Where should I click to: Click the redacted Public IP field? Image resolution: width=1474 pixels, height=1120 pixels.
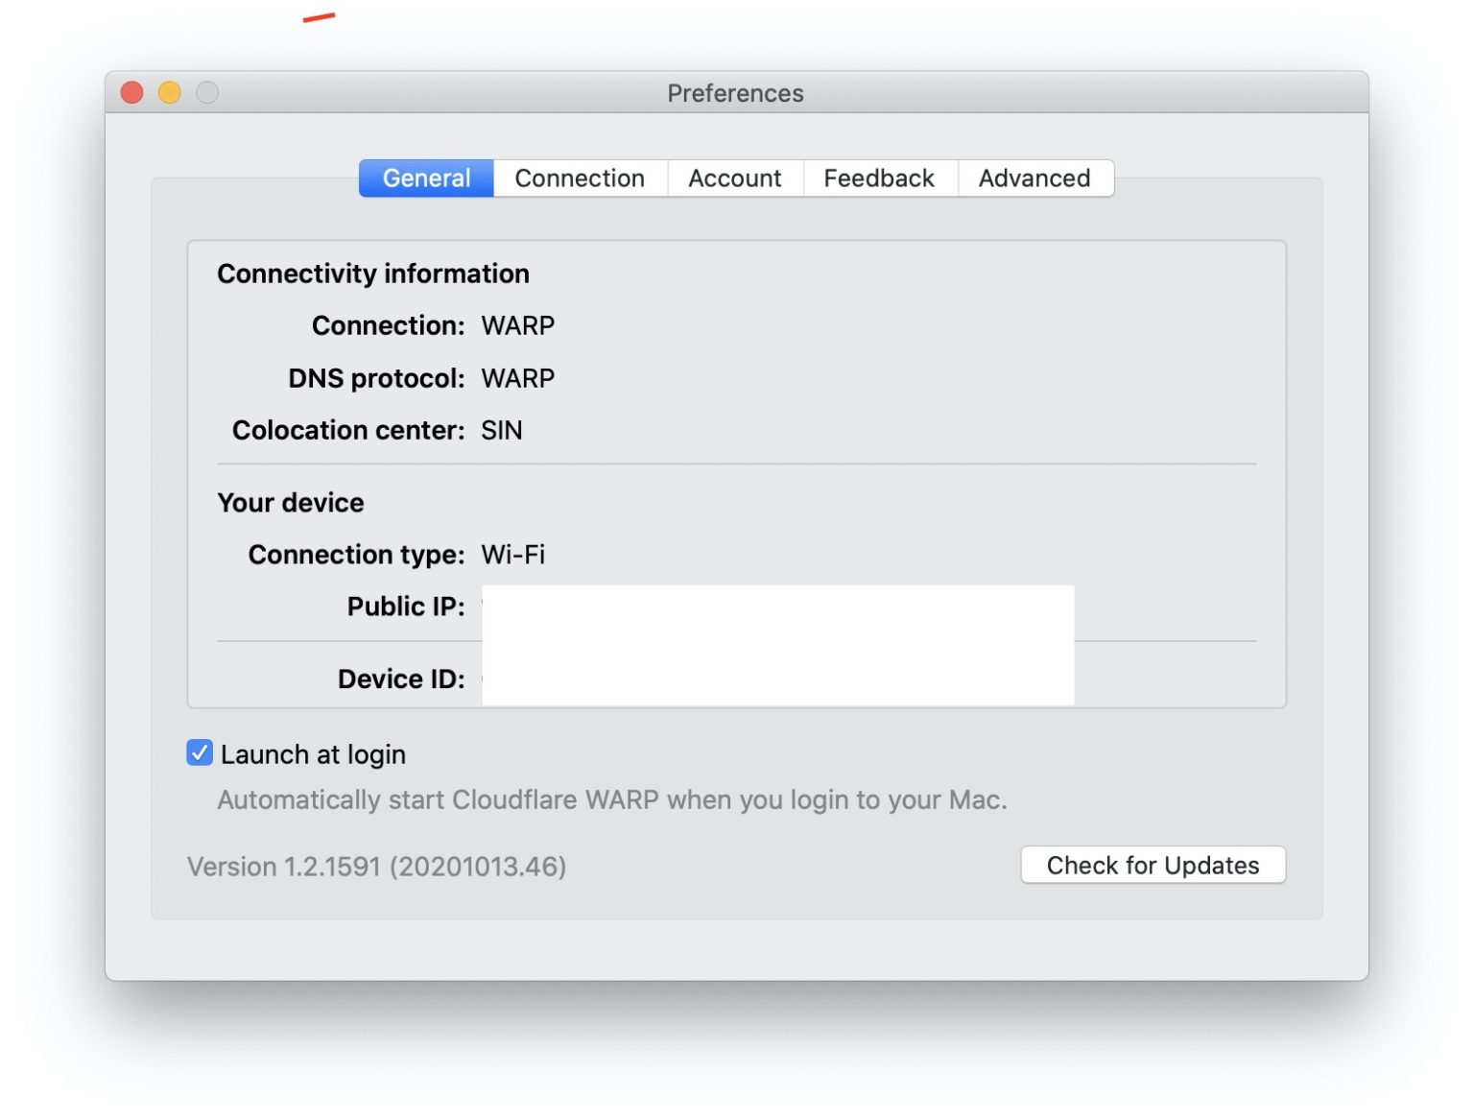[x=777, y=607]
